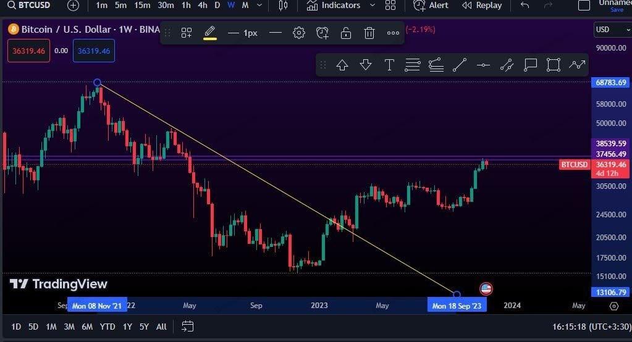Open trend line settings gear
Screen dimensions: 632x342
(298, 33)
